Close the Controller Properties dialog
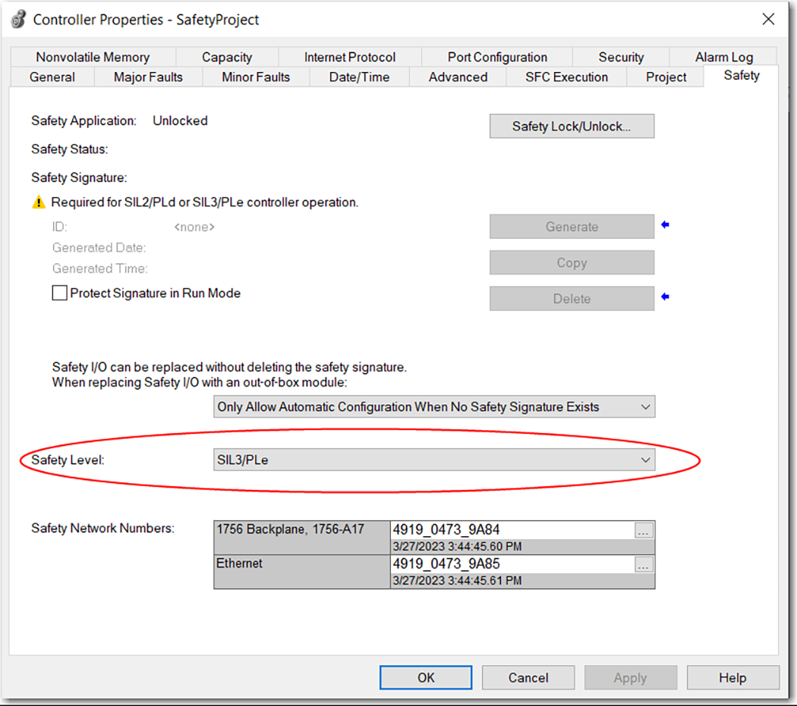 (x=768, y=20)
